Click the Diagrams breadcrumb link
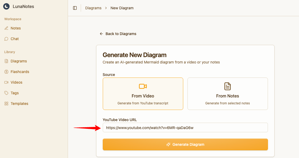Viewport: 299px width, 158px height. click(x=93, y=8)
